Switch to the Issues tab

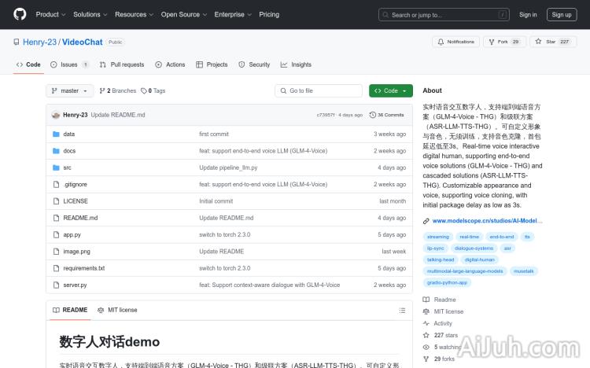tap(69, 64)
